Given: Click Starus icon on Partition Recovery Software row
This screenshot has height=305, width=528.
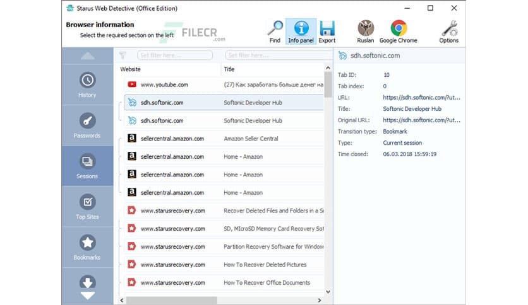Looking at the screenshot, I should click(x=131, y=246).
